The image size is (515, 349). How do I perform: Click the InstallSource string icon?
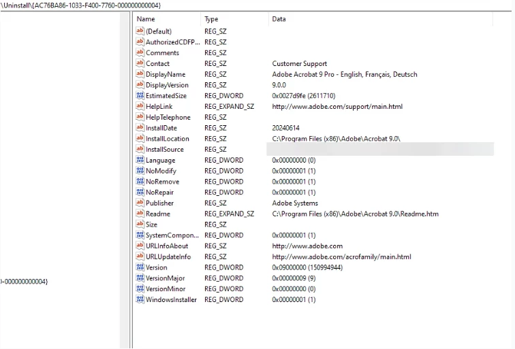pos(140,149)
